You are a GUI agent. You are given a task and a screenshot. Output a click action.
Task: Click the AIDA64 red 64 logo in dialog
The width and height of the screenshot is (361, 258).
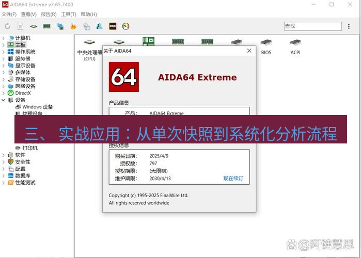124,77
